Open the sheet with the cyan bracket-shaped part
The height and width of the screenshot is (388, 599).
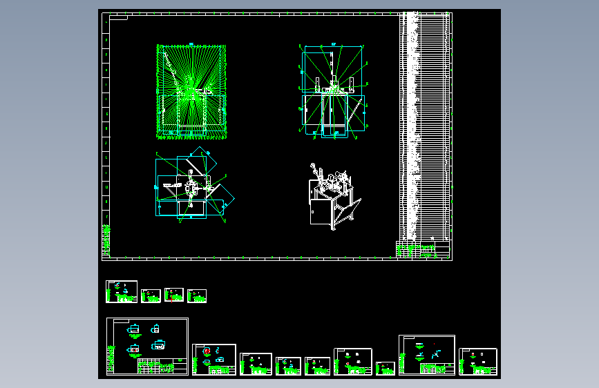click(x=427, y=355)
